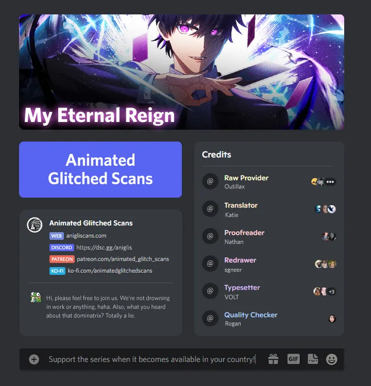371x386 pixels.
Task: Click the large Animated Glitched Scans button
Action: click(100, 169)
